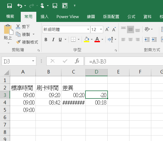
Task: Undo the last action
Action: [20, 6]
